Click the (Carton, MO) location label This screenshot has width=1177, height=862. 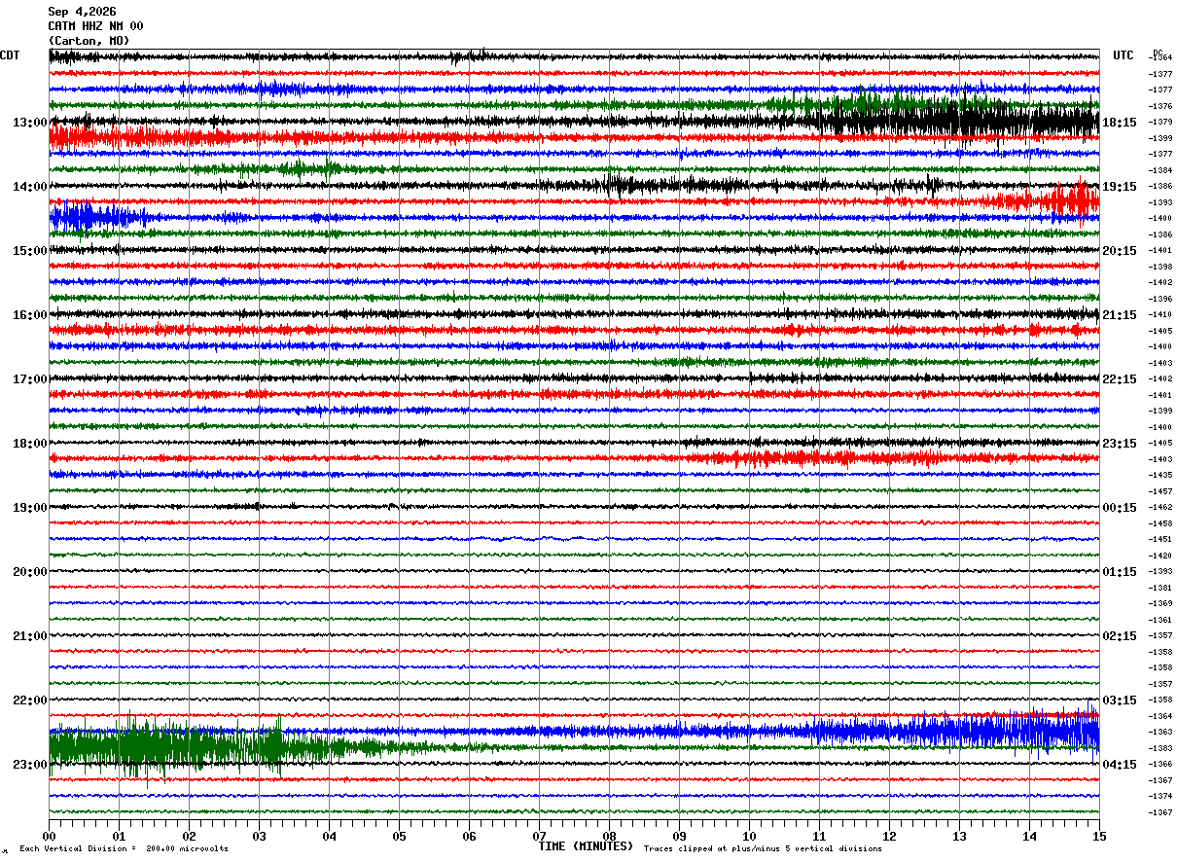point(89,41)
